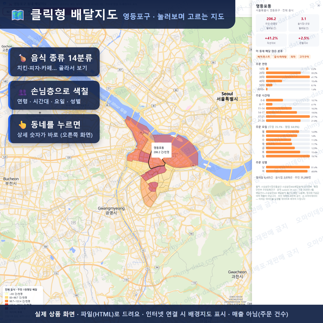Click the 남 gender order bar
Screen dimensions: 323x323
[x=288, y=167]
